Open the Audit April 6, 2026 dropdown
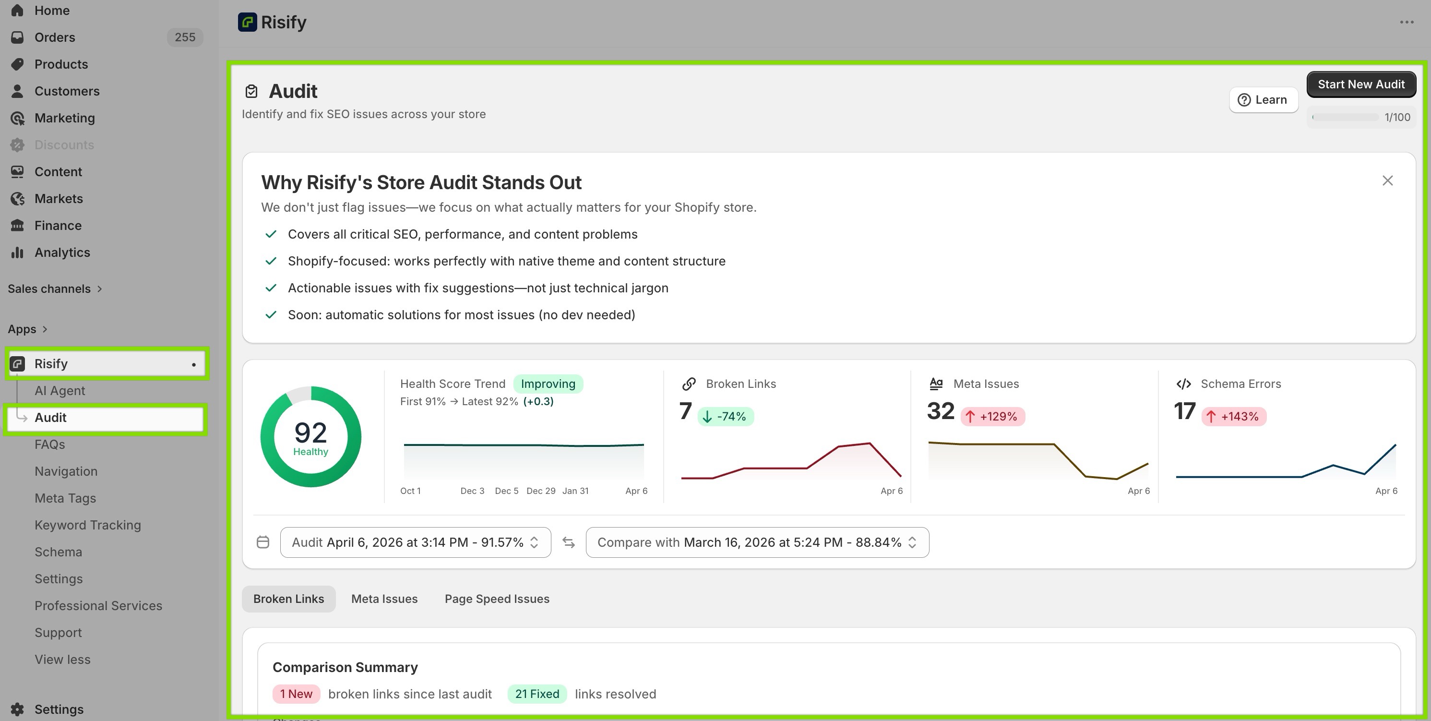This screenshot has height=721, width=1431. click(416, 542)
